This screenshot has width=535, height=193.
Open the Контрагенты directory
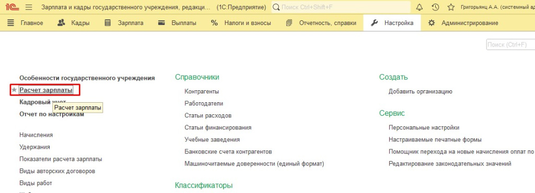(202, 92)
